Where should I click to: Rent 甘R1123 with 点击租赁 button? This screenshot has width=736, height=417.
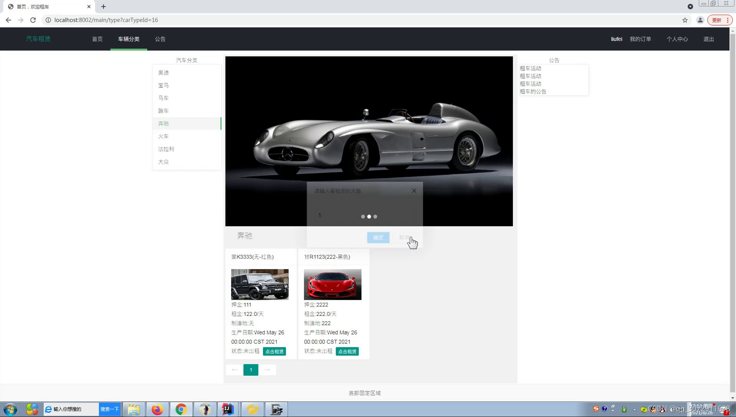[x=347, y=351]
